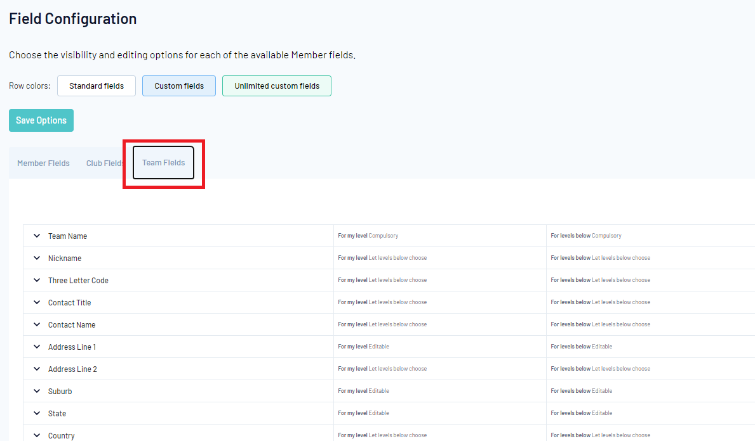Click the Address Line 2 field label
755x441 pixels.
(72, 369)
